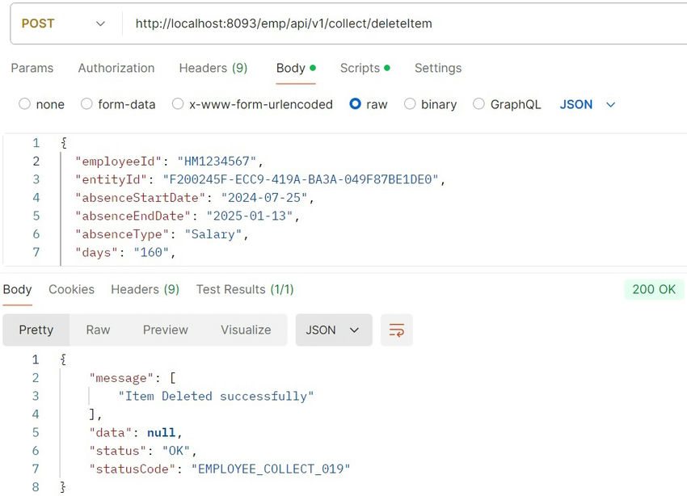Open the request Headers (9) tab
The width and height of the screenshot is (687, 496).
[213, 68]
